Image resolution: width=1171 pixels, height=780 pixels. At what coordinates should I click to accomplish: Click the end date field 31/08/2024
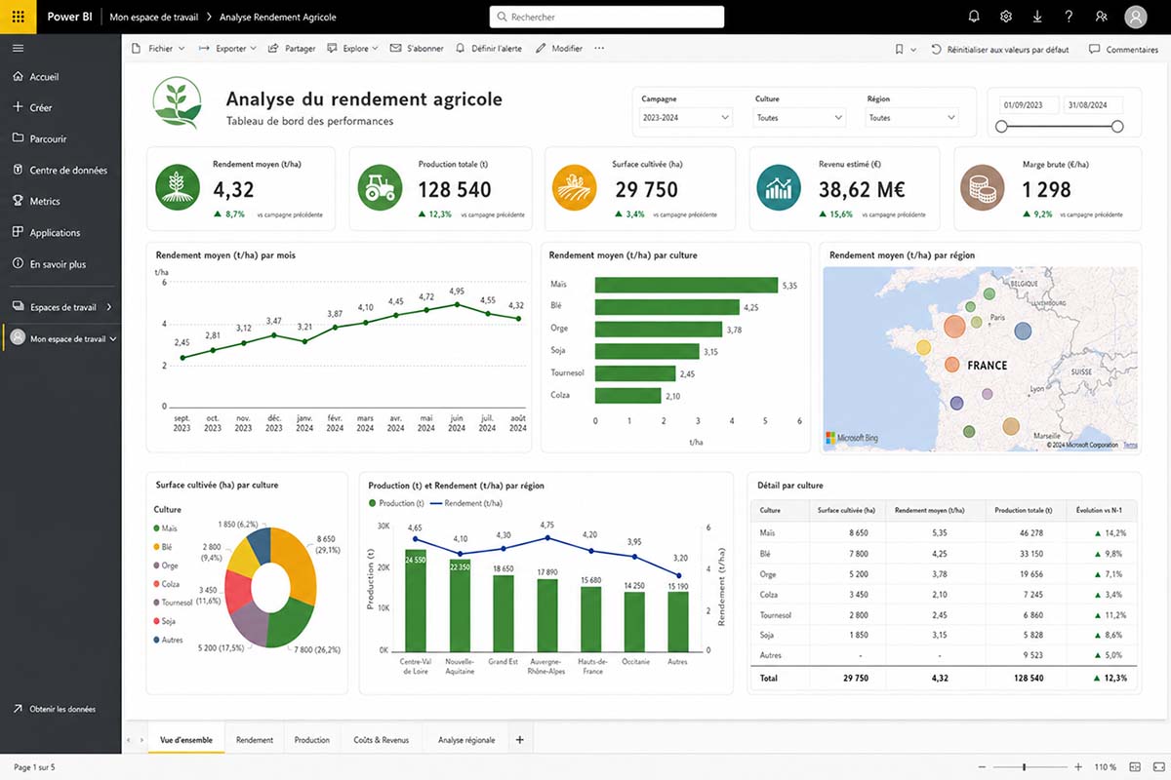tap(1093, 105)
